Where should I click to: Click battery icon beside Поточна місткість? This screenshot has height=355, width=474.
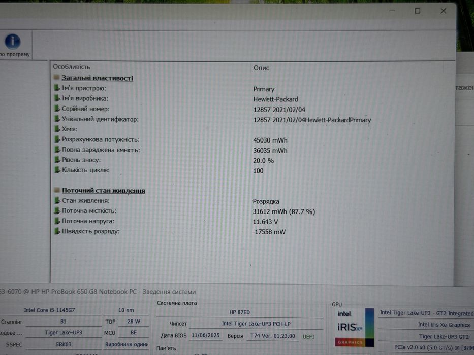tap(57, 210)
